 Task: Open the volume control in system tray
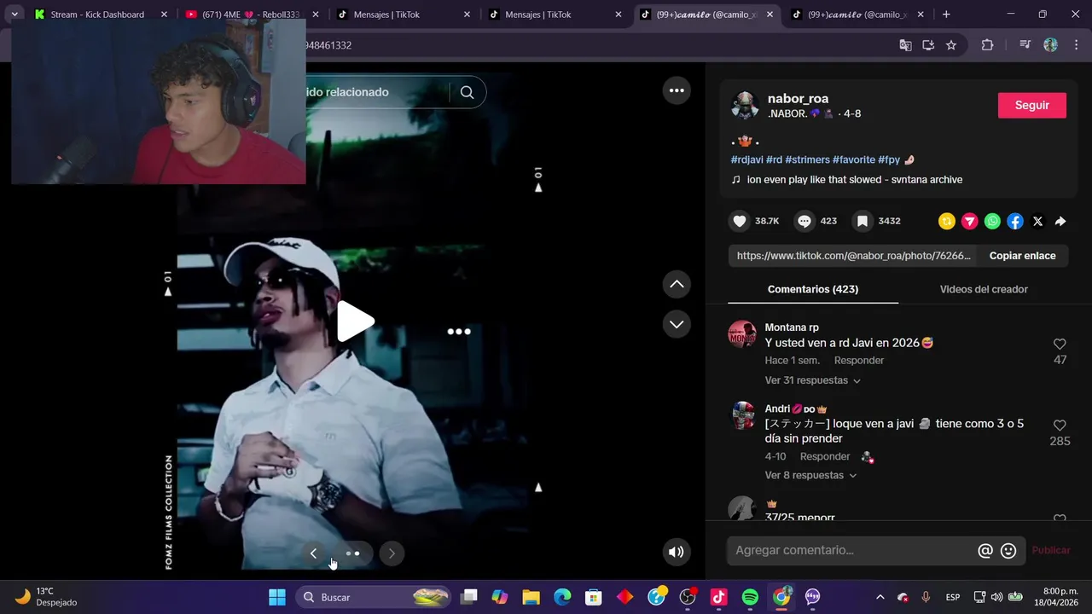(x=996, y=597)
